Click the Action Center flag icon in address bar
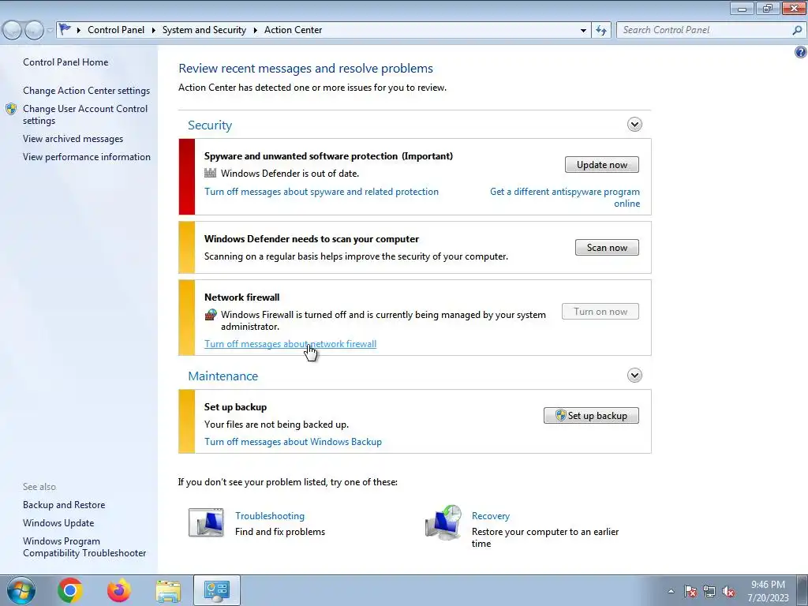 (x=65, y=29)
